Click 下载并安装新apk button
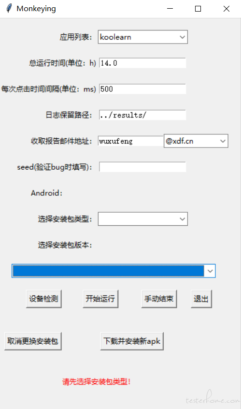 click(x=132, y=341)
